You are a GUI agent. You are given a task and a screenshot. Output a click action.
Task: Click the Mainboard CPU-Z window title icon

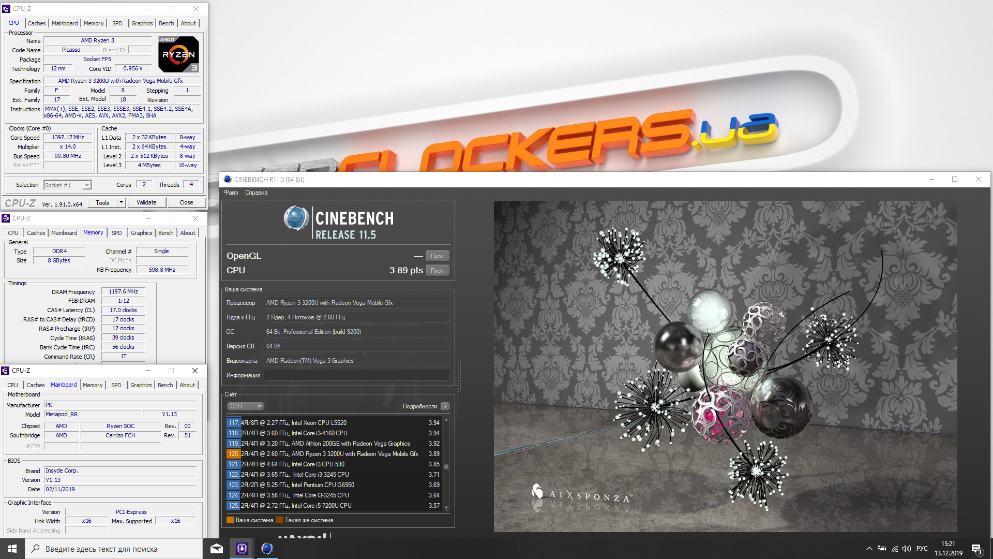(5, 371)
